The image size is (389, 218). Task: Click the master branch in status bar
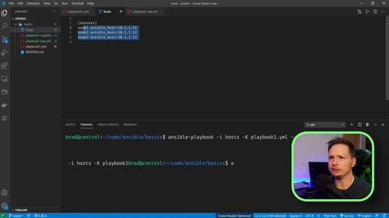(16, 216)
